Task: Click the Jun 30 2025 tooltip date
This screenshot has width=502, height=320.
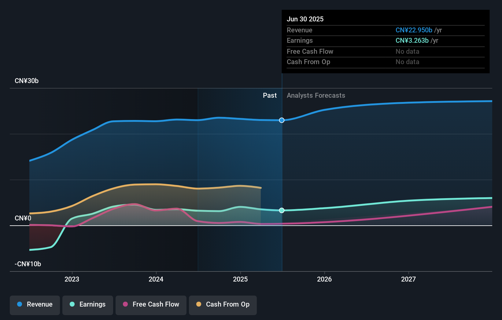Action: tap(305, 19)
